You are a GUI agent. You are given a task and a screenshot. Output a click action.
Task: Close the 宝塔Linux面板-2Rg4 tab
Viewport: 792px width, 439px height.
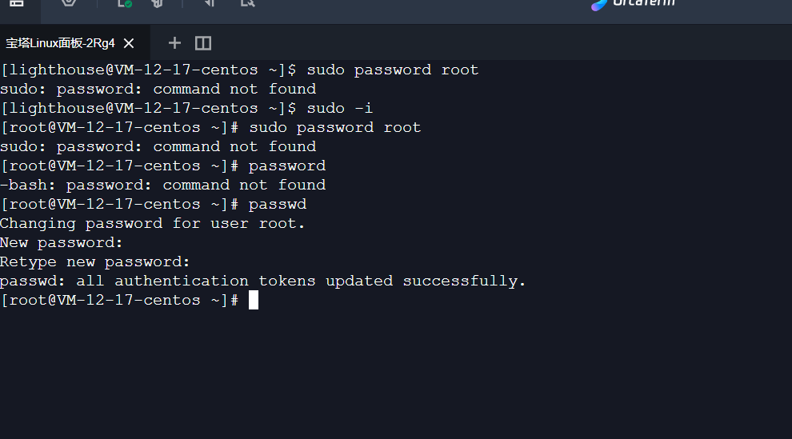[x=129, y=43]
